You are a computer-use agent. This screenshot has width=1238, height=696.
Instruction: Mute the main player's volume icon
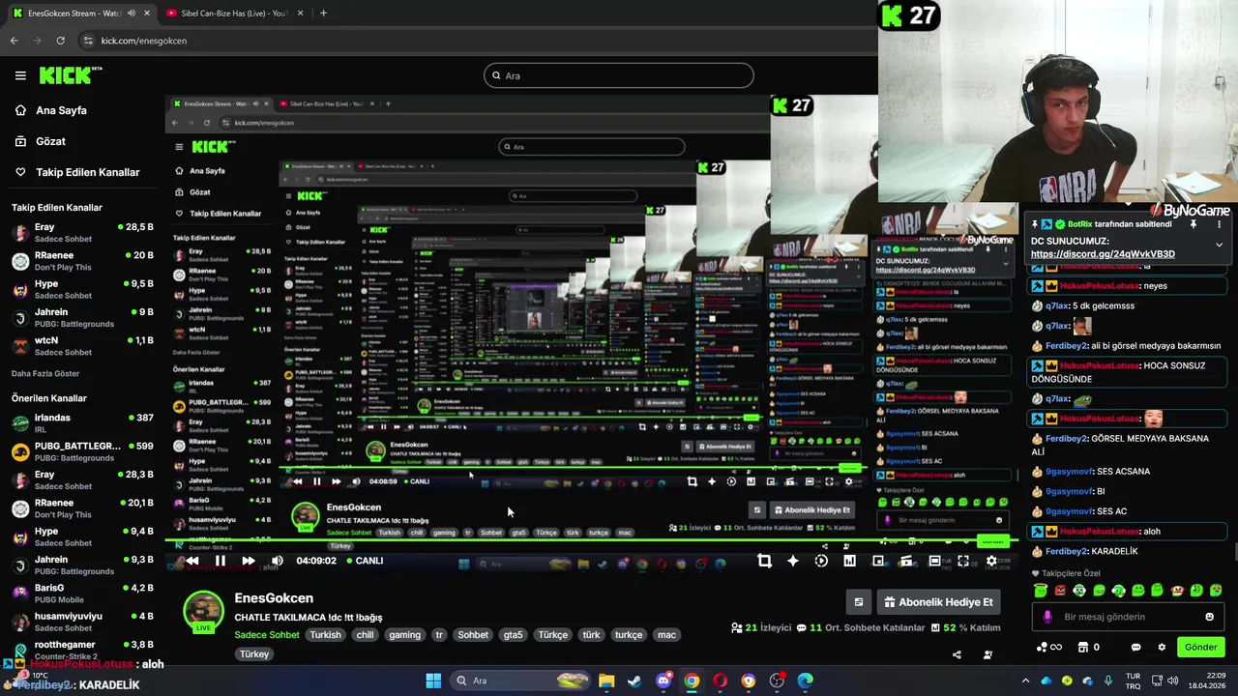pyautogui.click(x=278, y=561)
